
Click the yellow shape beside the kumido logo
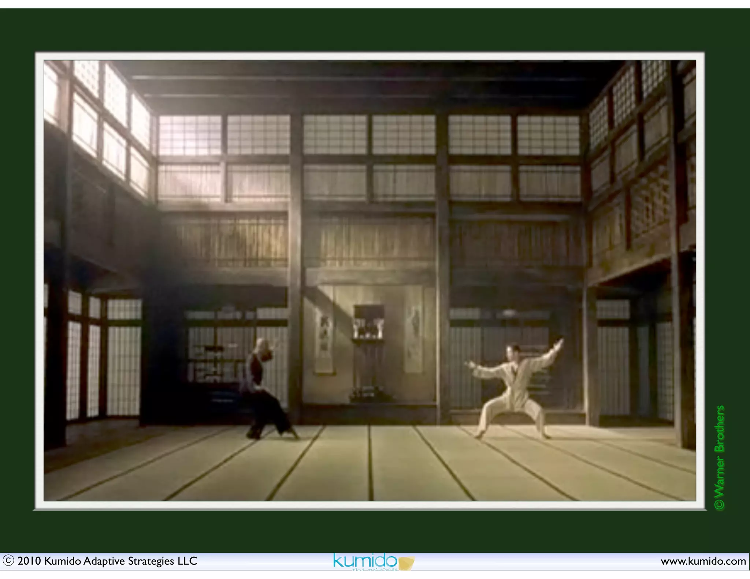(x=406, y=563)
